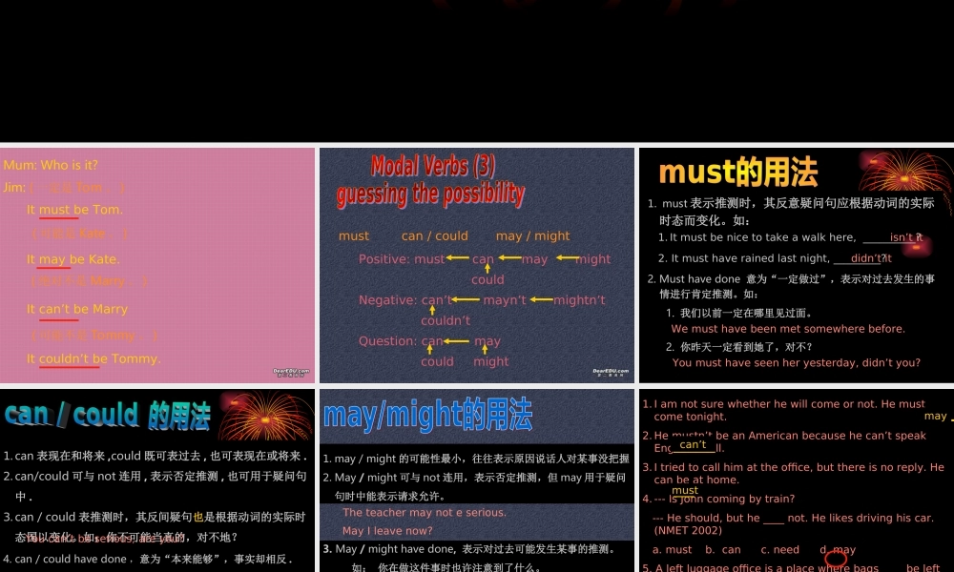Click the "can / could" heading in Modal Verbs slide
This screenshot has height=572, width=954.
pyautogui.click(x=434, y=235)
